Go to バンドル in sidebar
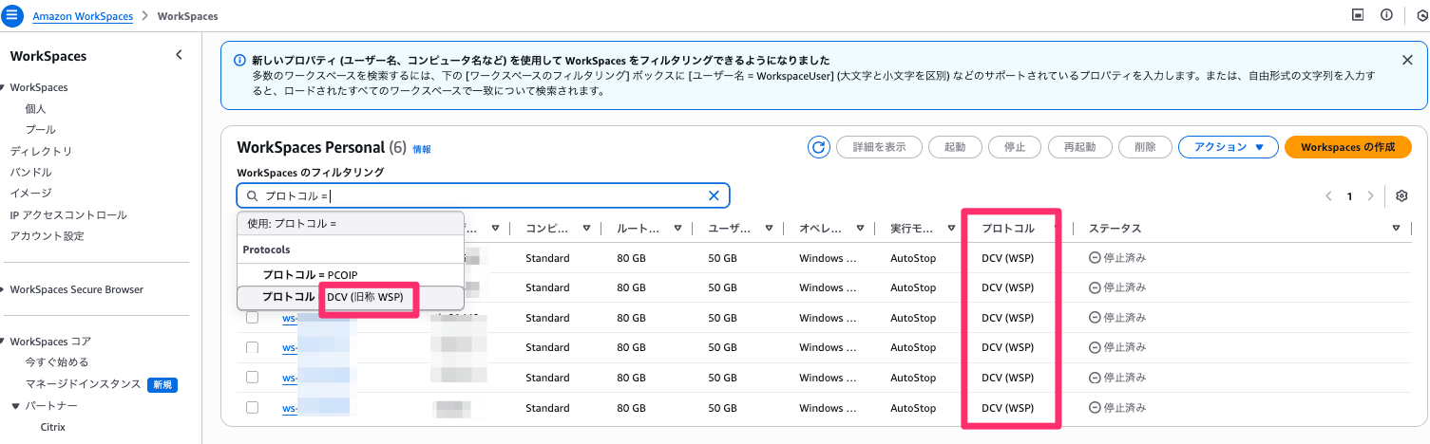 point(30,173)
